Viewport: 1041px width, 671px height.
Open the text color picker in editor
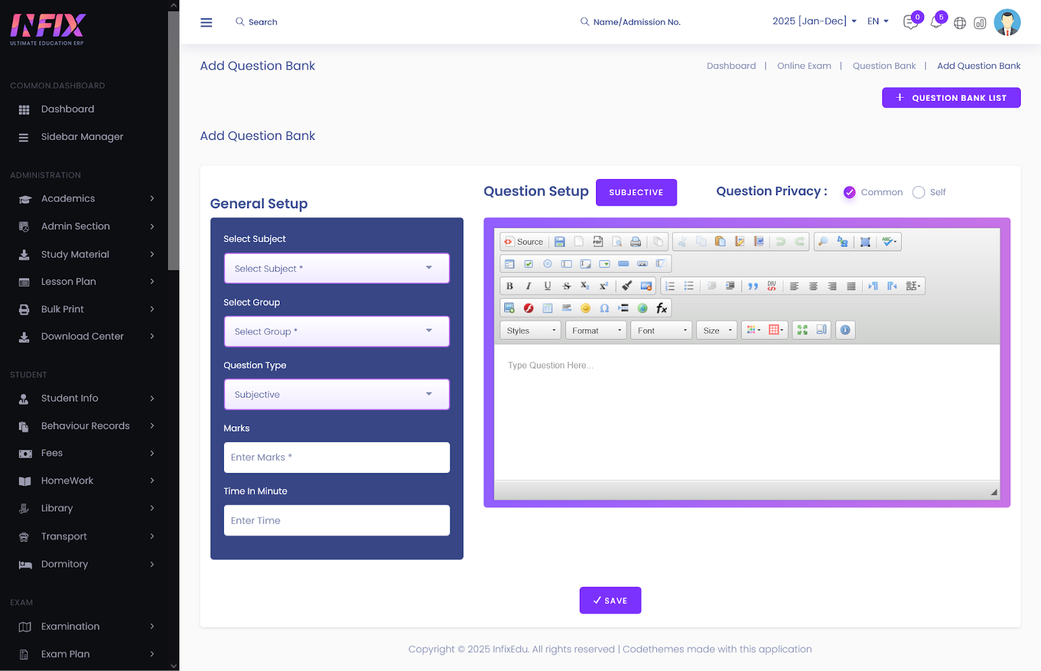point(753,331)
